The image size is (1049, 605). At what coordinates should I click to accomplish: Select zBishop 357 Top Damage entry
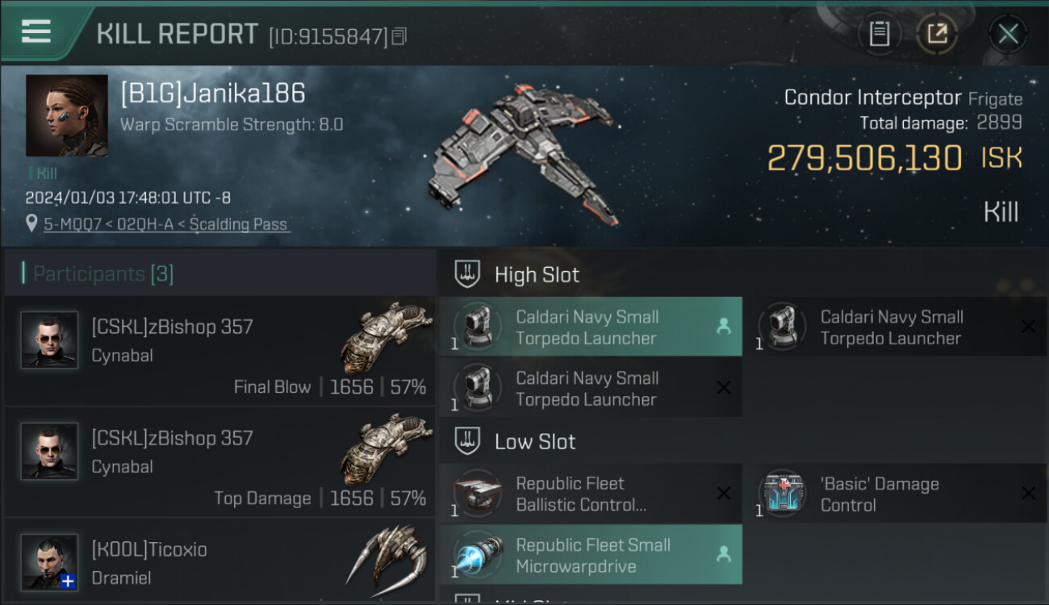coord(219,462)
